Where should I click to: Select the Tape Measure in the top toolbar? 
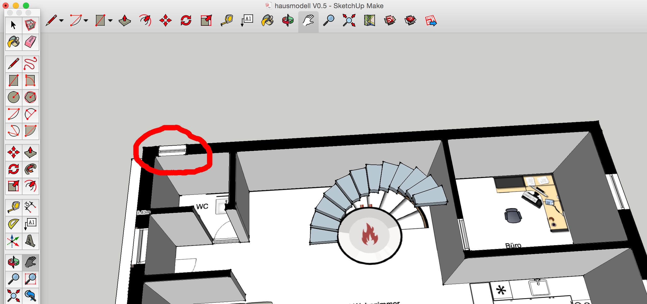[x=227, y=20]
